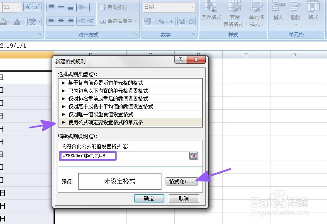This screenshot has width=327, height=224.
Task: Select column E header
Action: click(x=247, y=55)
